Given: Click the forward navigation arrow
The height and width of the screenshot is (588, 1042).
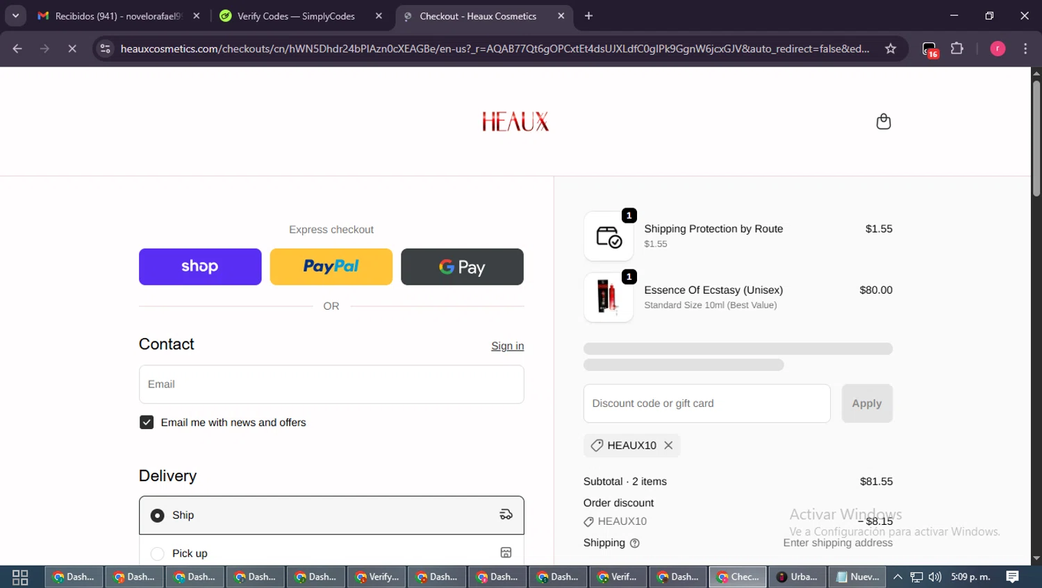Looking at the screenshot, I should click(44, 49).
